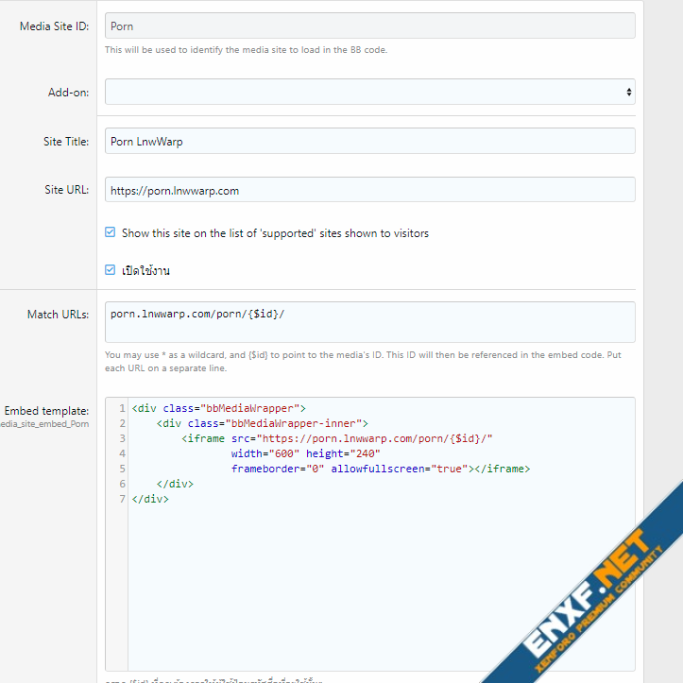
Task: Click the 'Media Site ID:' label
Action: click(x=54, y=26)
